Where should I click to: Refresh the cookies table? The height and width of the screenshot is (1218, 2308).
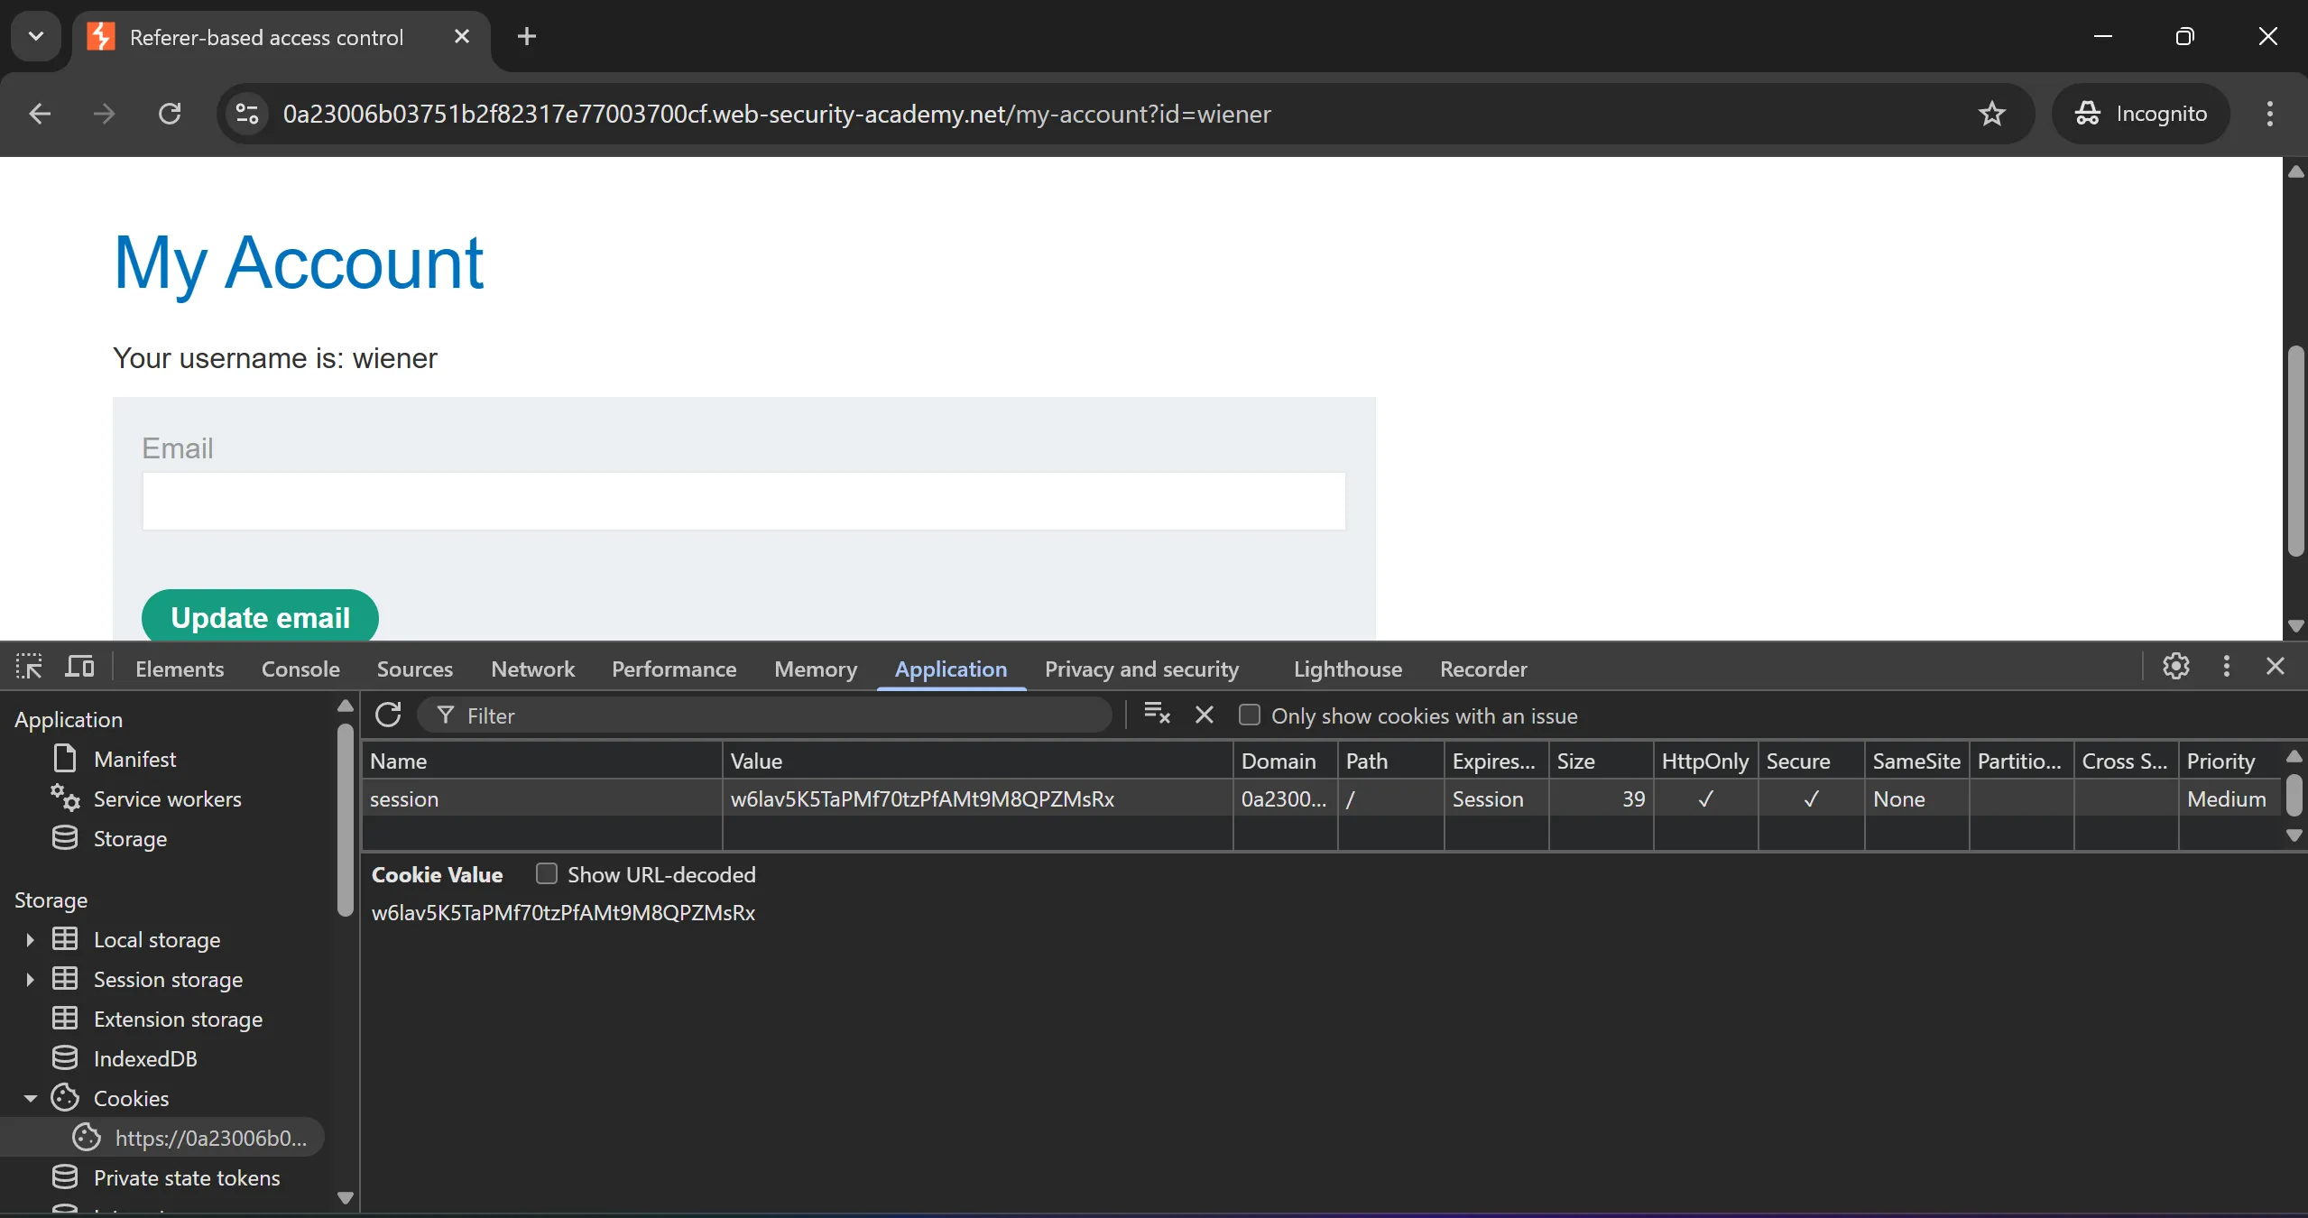[x=388, y=715]
